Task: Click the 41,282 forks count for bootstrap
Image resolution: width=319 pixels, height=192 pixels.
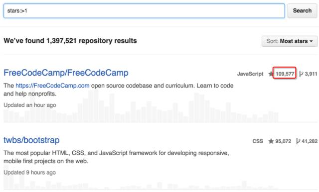Action: tap(310, 141)
